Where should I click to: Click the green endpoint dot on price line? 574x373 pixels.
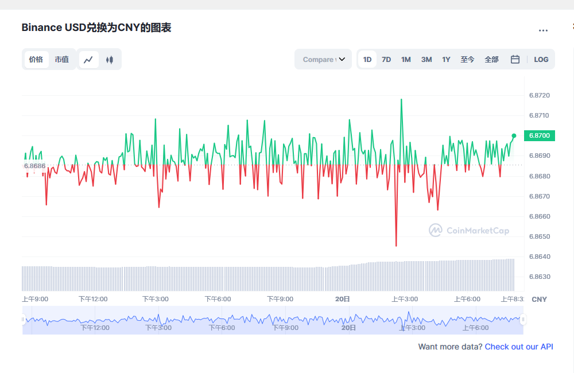[x=514, y=136]
